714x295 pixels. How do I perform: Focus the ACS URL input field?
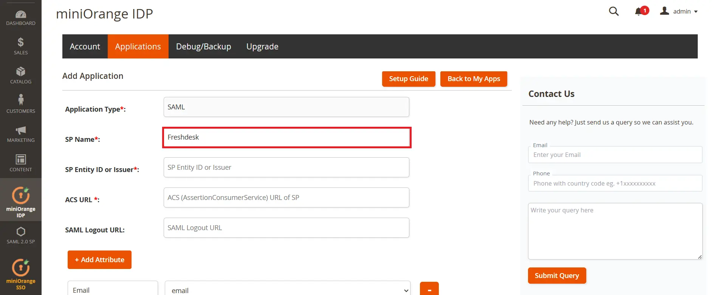tap(286, 197)
